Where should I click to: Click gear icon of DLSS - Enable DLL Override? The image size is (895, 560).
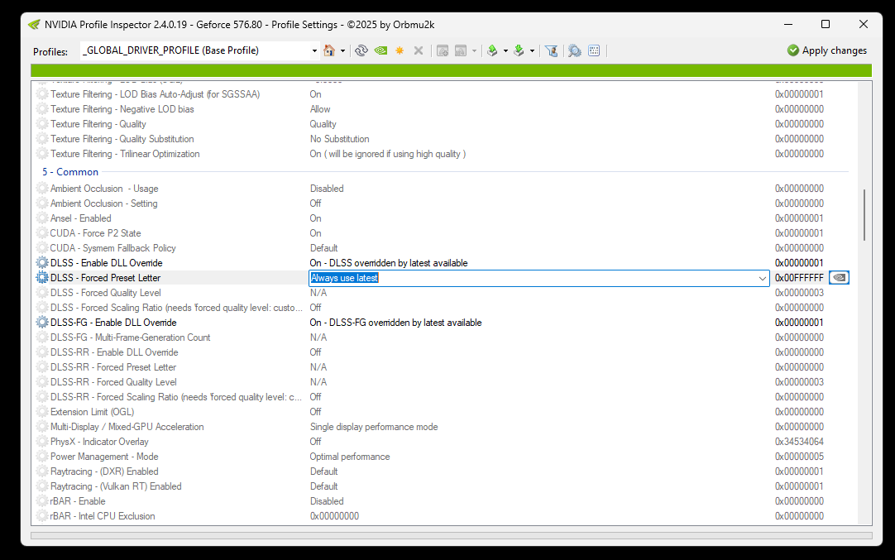42,263
